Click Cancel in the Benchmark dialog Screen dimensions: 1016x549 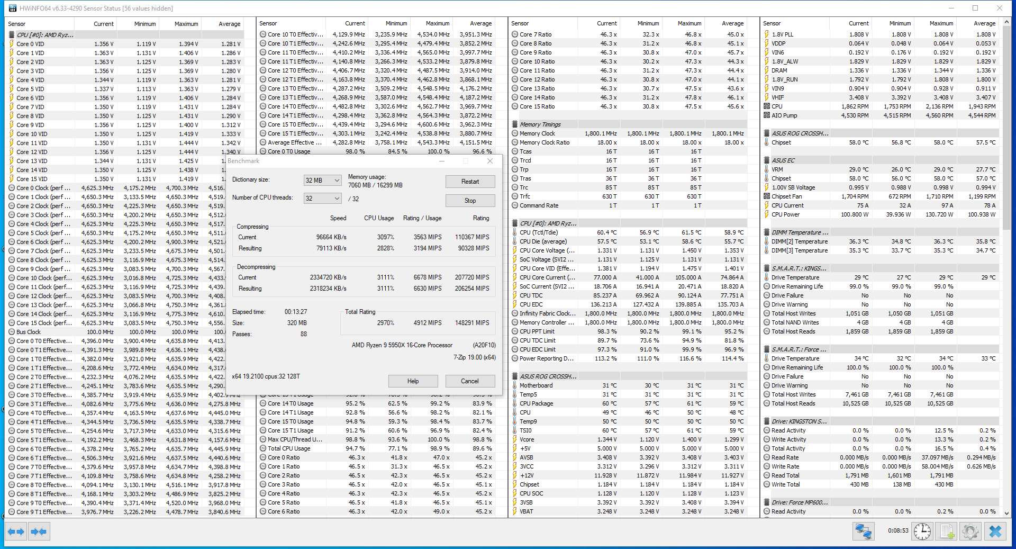[470, 381]
